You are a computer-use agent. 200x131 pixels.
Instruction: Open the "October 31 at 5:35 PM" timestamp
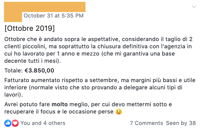tap(53, 16)
